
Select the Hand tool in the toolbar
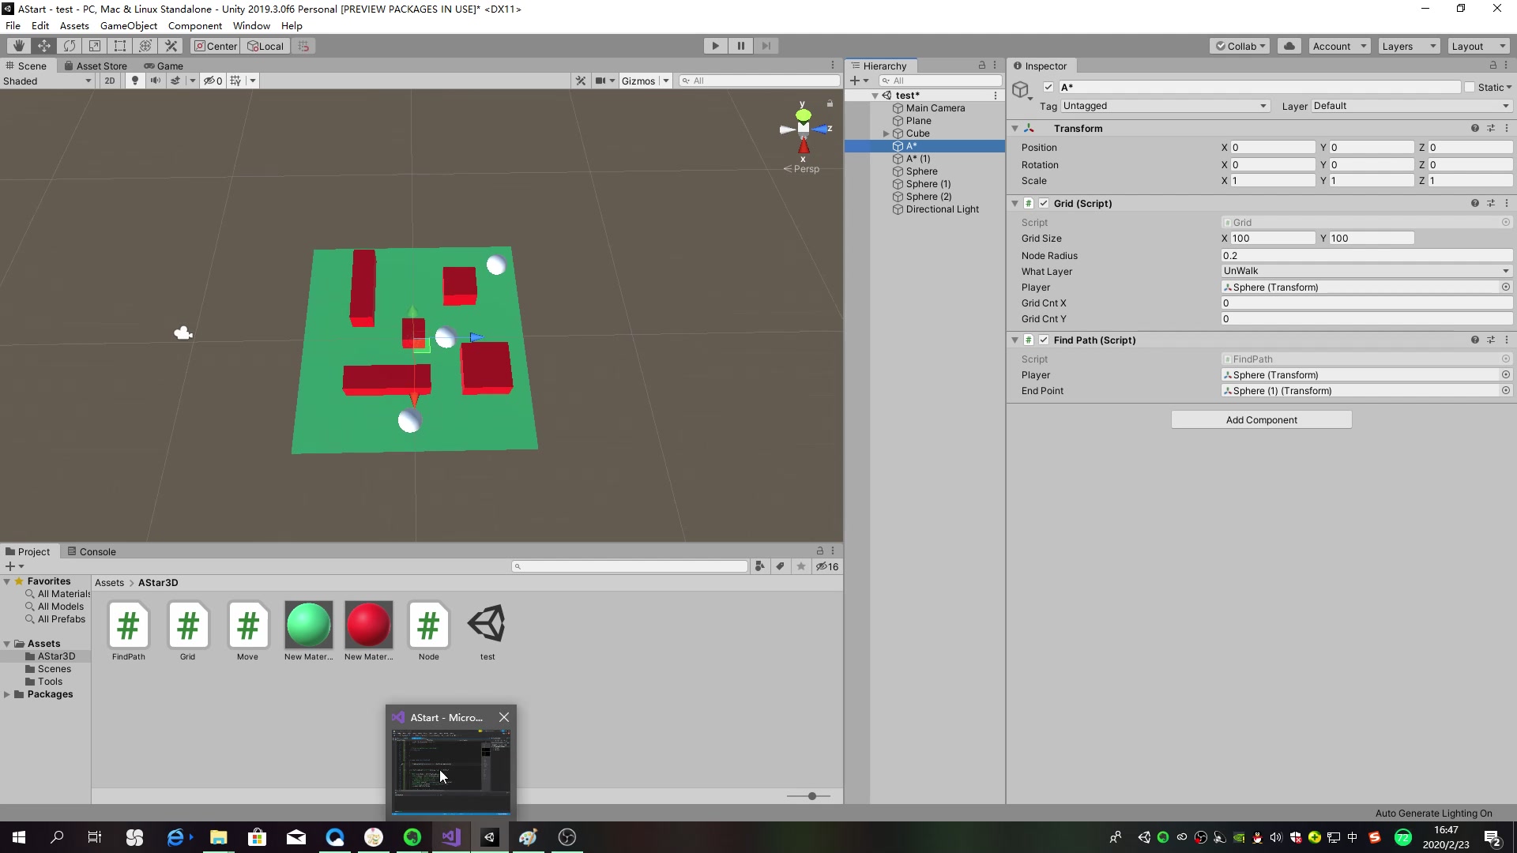[x=18, y=45]
